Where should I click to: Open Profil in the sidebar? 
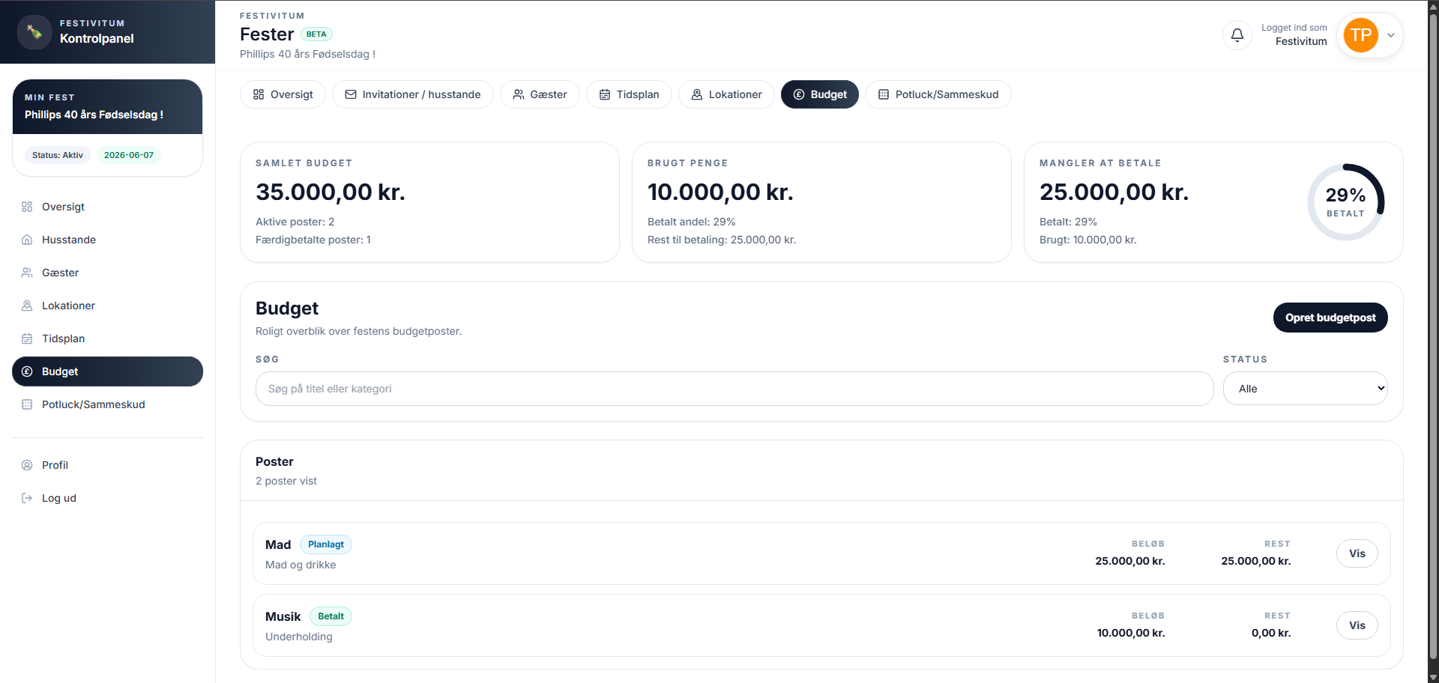[55, 465]
